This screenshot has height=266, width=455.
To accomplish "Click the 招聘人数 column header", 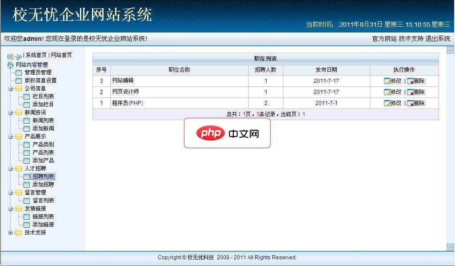I will pyautogui.click(x=266, y=70).
